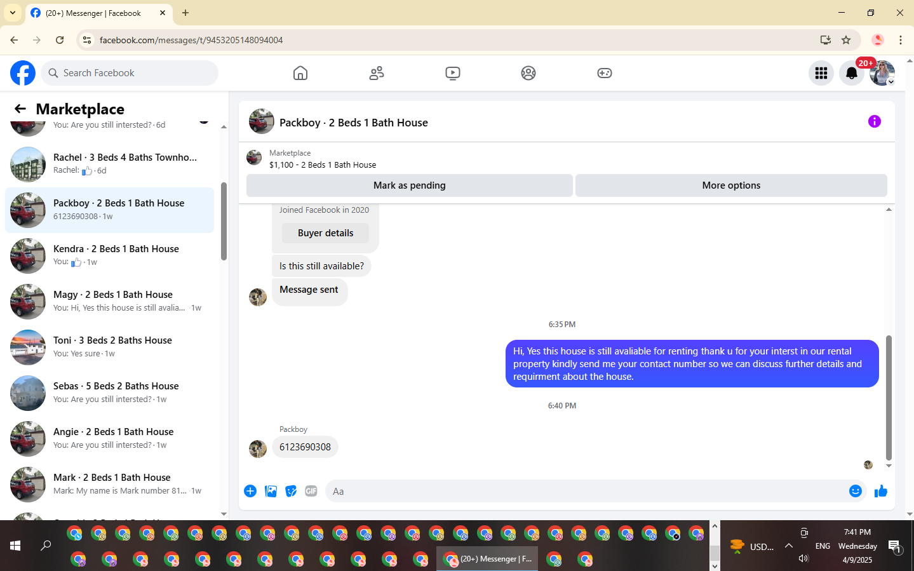914x571 pixels.
Task: Open the $1,100 Marketplace listing link
Action: point(323,165)
